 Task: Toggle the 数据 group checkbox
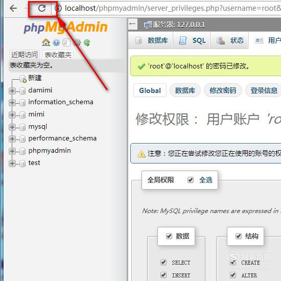[x=169, y=236]
